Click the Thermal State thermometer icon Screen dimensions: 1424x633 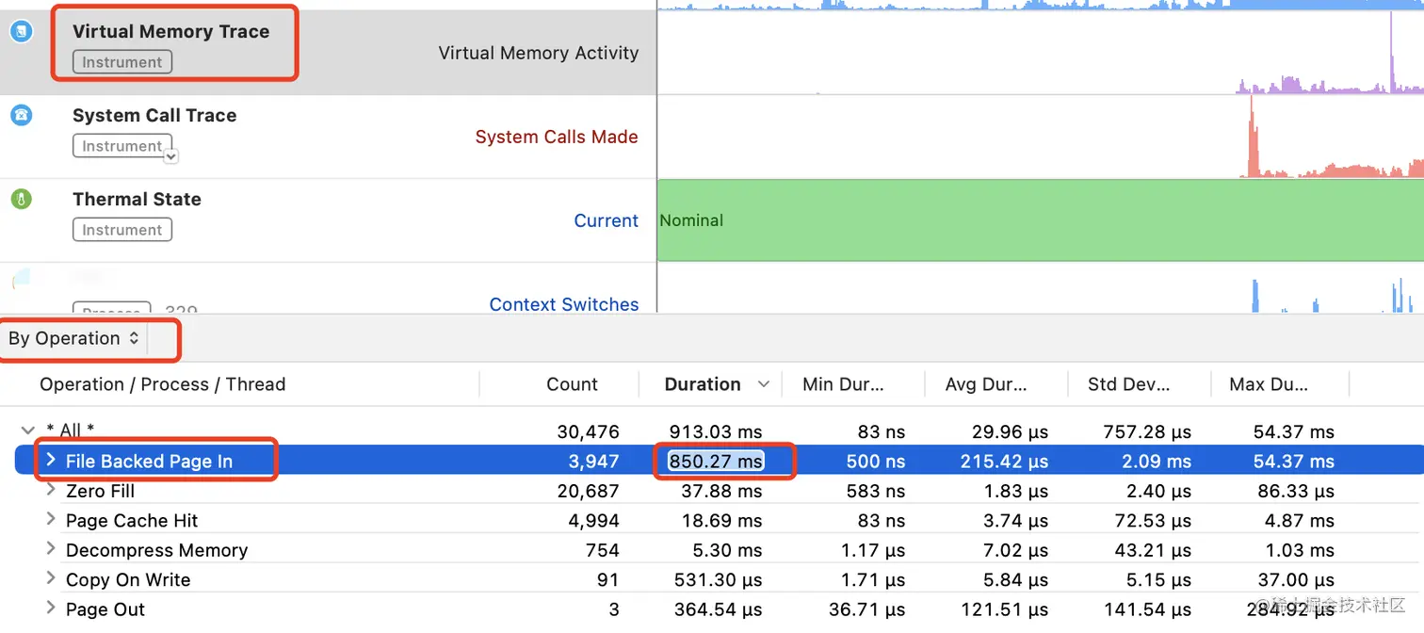(21, 199)
